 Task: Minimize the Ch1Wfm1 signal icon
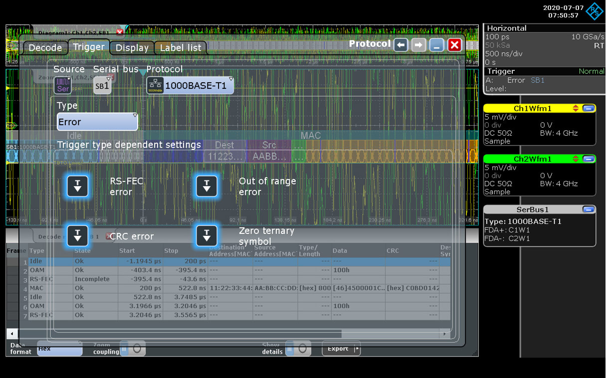pos(588,108)
